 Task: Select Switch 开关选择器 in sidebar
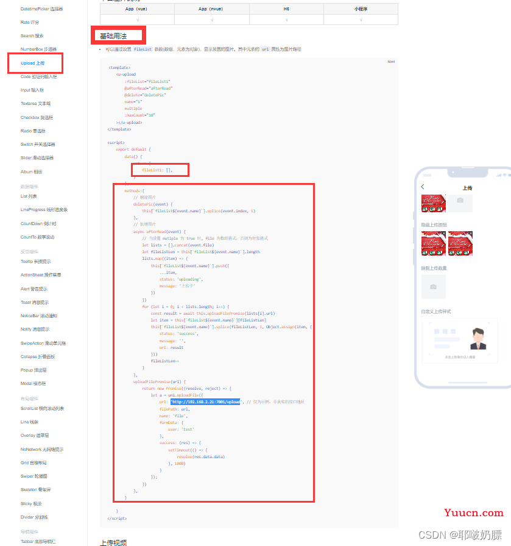(x=38, y=145)
